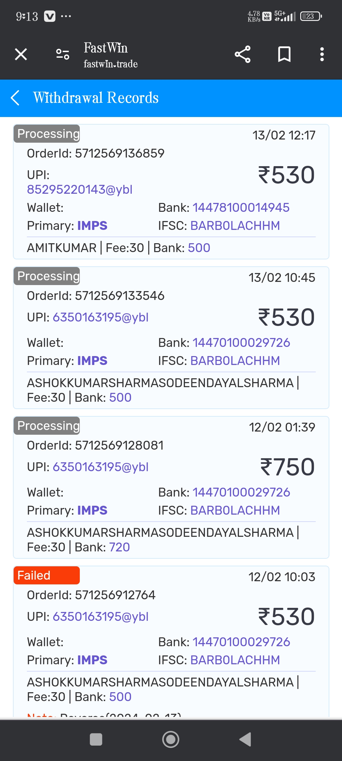Tap the ₹750 withdrawal amount
Screen dimensions: 342x761
[x=287, y=467]
